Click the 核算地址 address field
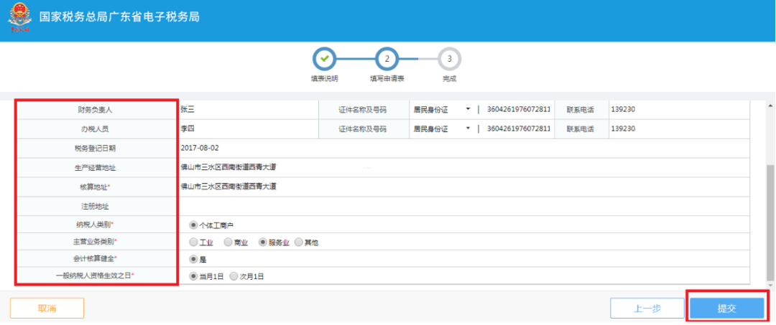The height and width of the screenshot is (325, 776). (x=463, y=187)
